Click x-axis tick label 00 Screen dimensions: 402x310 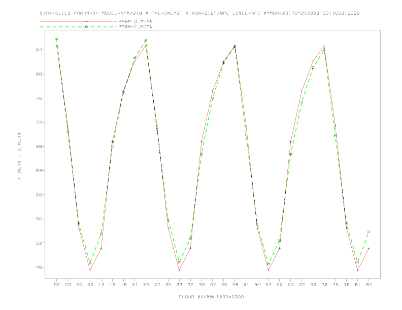pyautogui.click(x=57, y=285)
